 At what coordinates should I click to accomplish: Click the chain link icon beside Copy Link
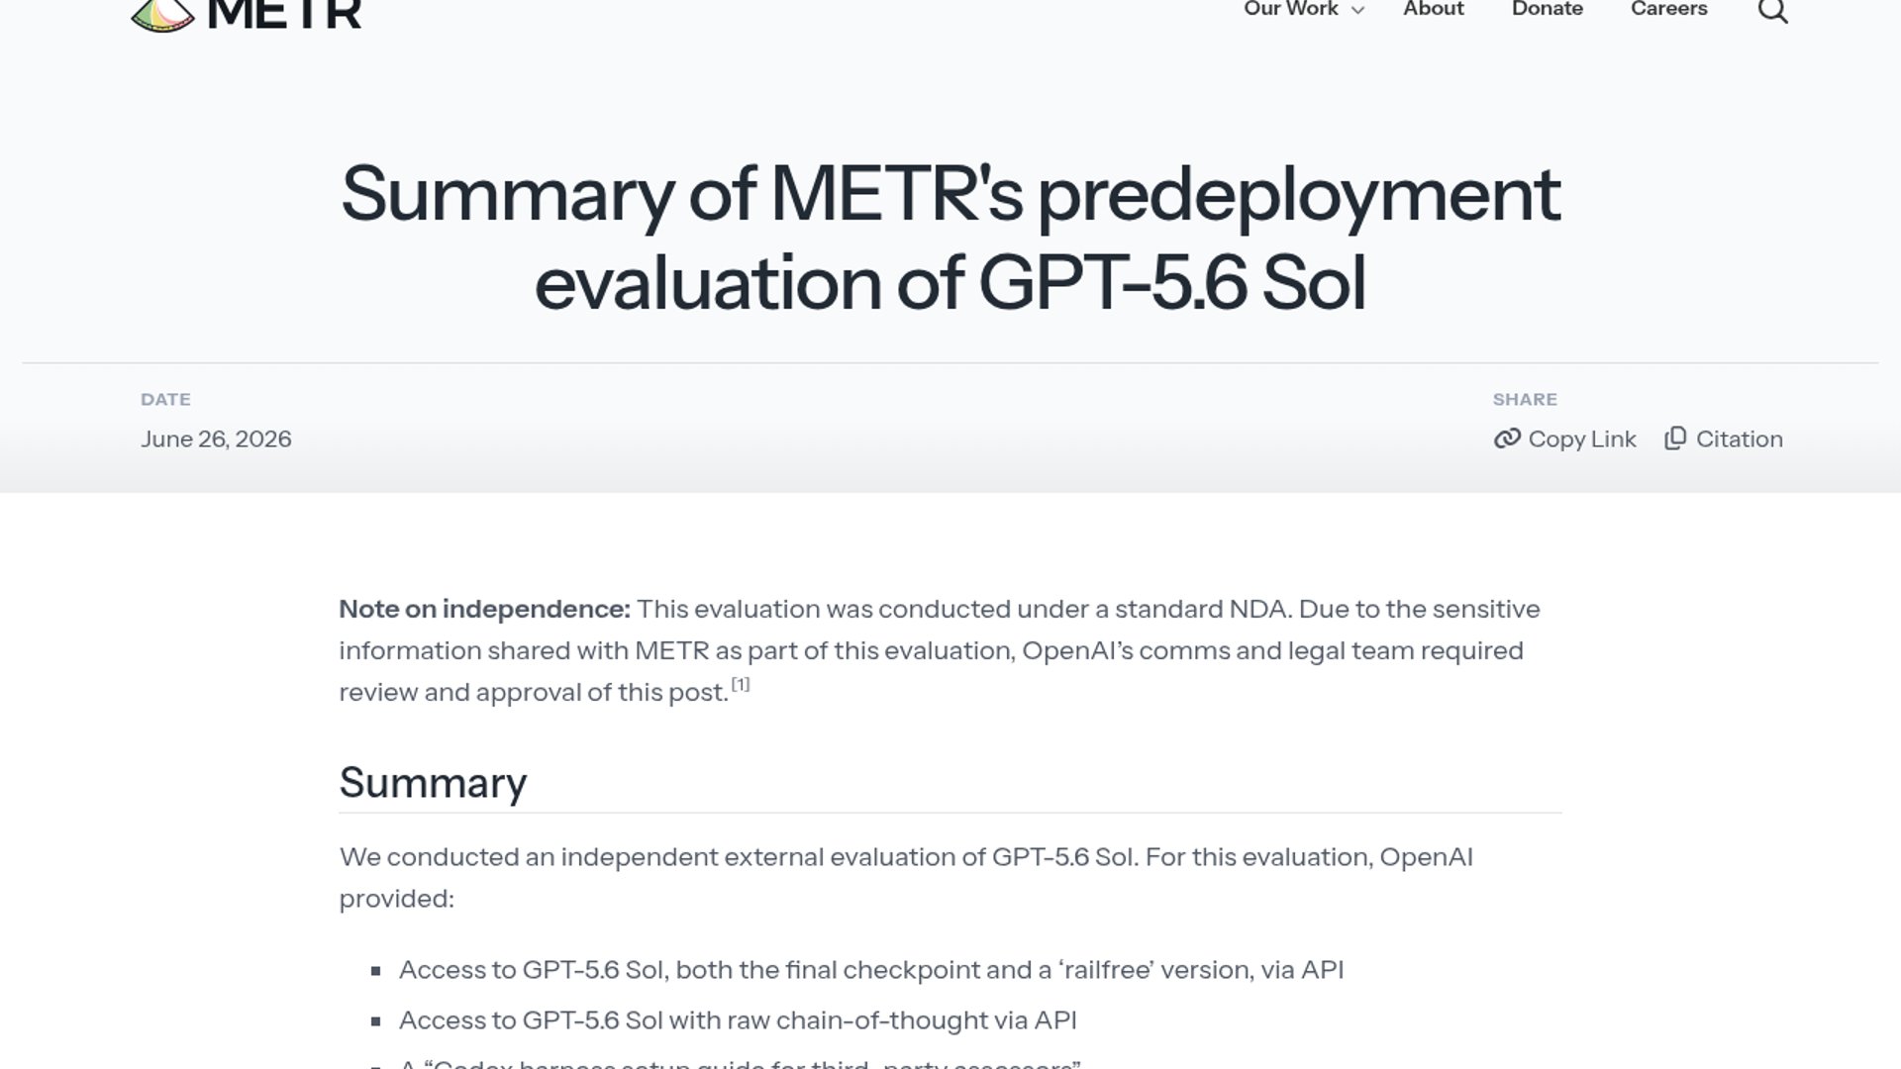(1507, 438)
